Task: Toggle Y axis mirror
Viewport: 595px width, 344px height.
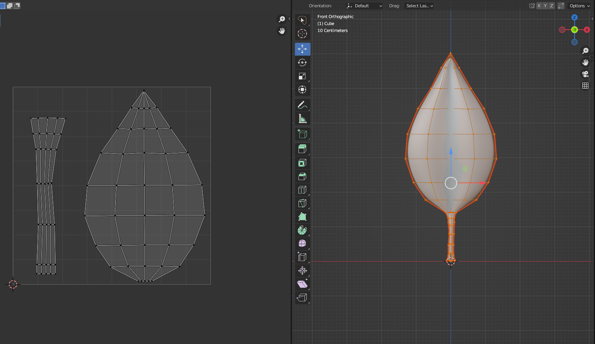Action: coord(545,6)
